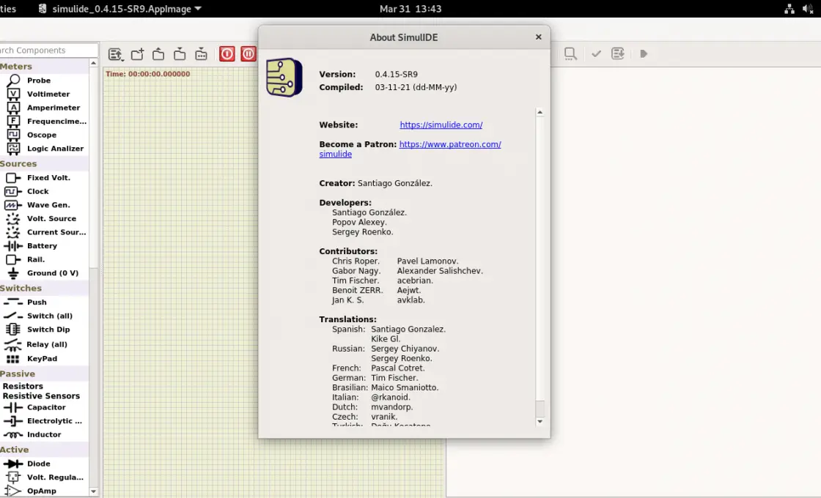Select the Wave Gen. source icon
The image size is (821, 498).
click(13, 205)
